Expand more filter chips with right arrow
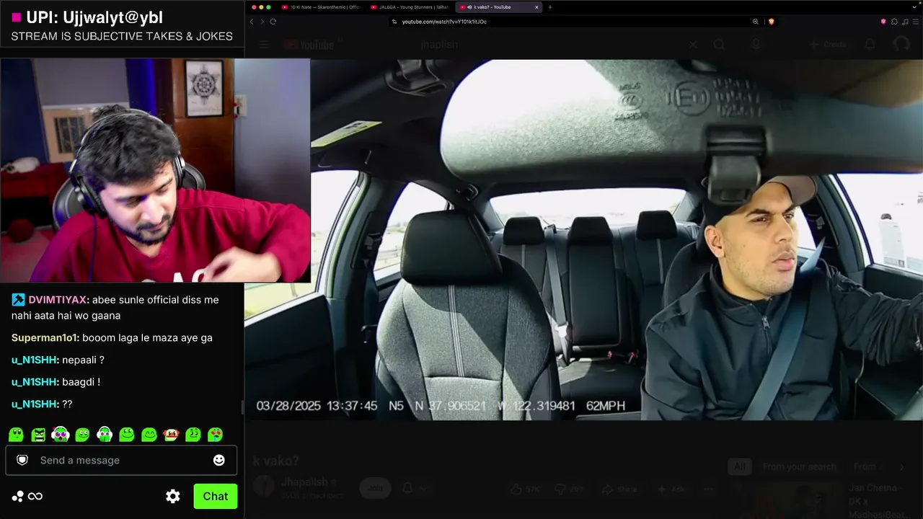The image size is (923, 519). click(901, 466)
